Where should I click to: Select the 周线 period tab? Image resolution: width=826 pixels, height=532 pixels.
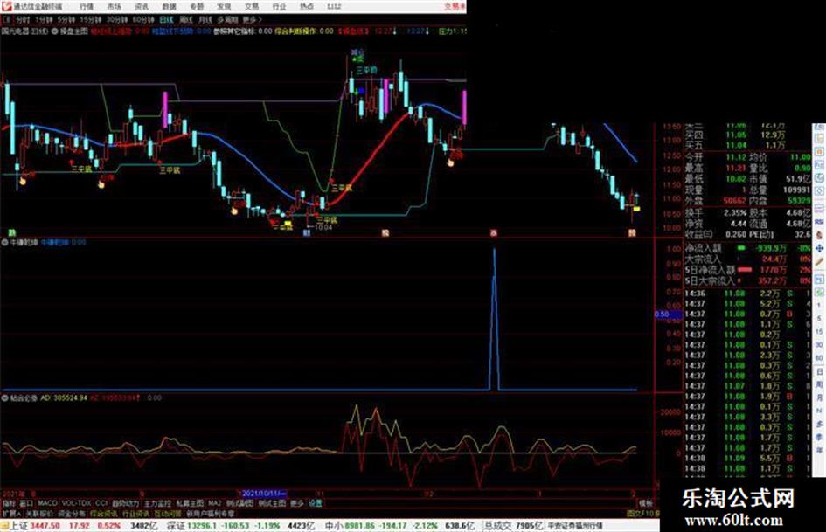186,19
